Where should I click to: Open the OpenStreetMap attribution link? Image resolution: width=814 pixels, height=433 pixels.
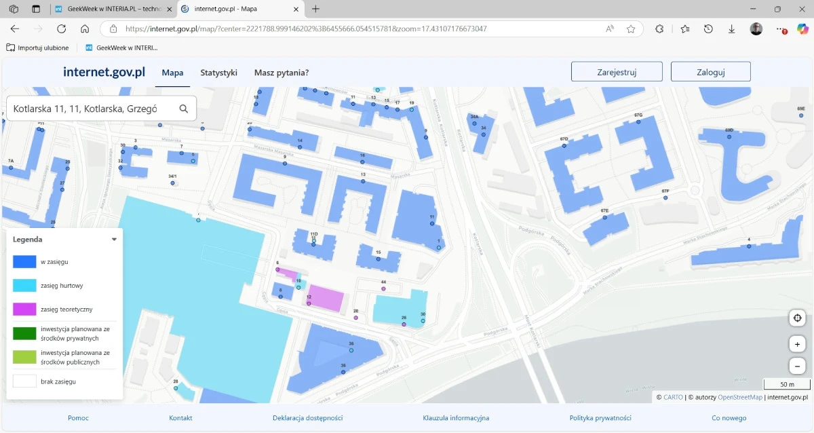[x=741, y=397]
